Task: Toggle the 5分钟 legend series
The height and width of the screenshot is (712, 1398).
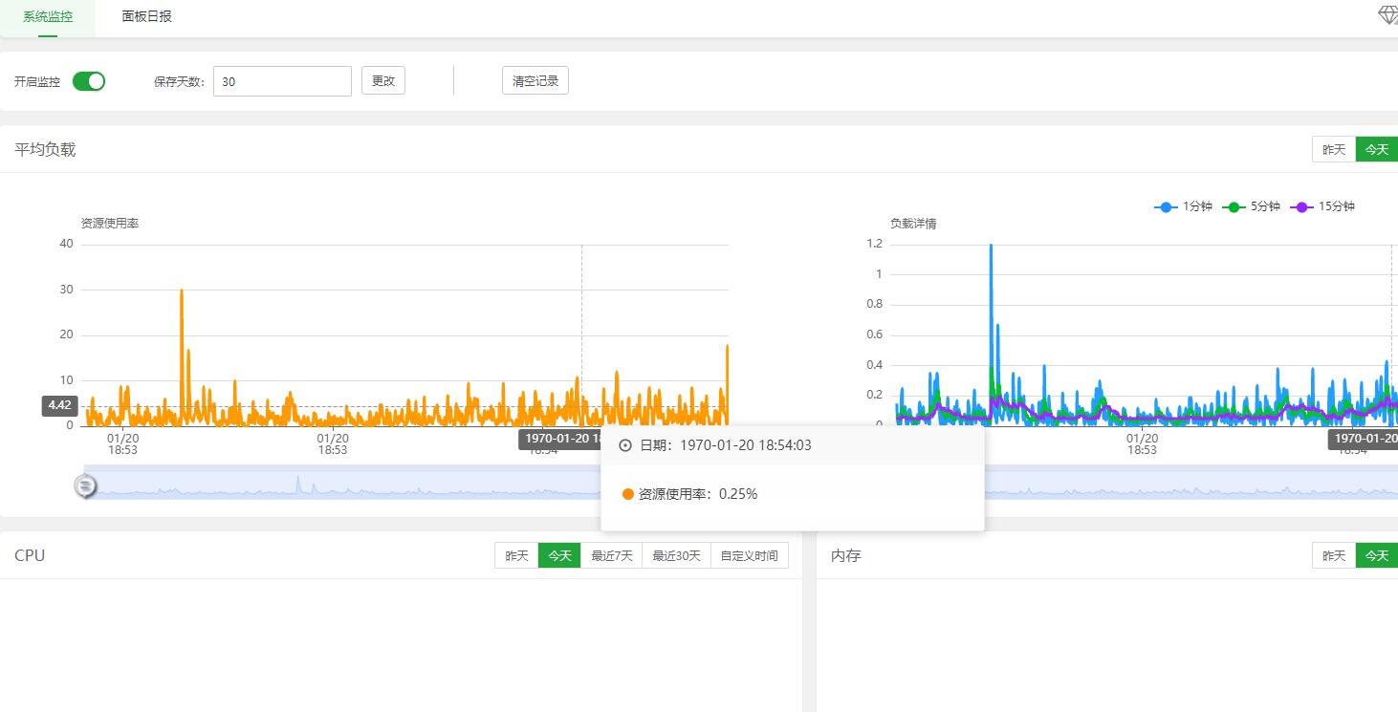Action: [1252, 206]
